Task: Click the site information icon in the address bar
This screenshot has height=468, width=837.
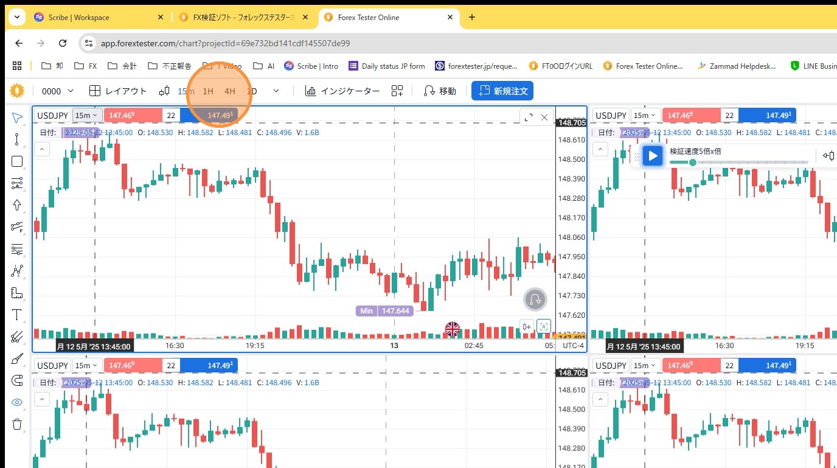Action: (89, 43)
